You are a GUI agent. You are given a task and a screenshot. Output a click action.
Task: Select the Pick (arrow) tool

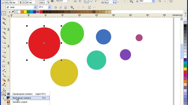click(x=4, y=13)
